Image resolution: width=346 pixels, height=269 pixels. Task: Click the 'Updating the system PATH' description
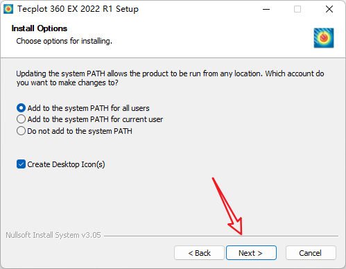click(170, 78)
